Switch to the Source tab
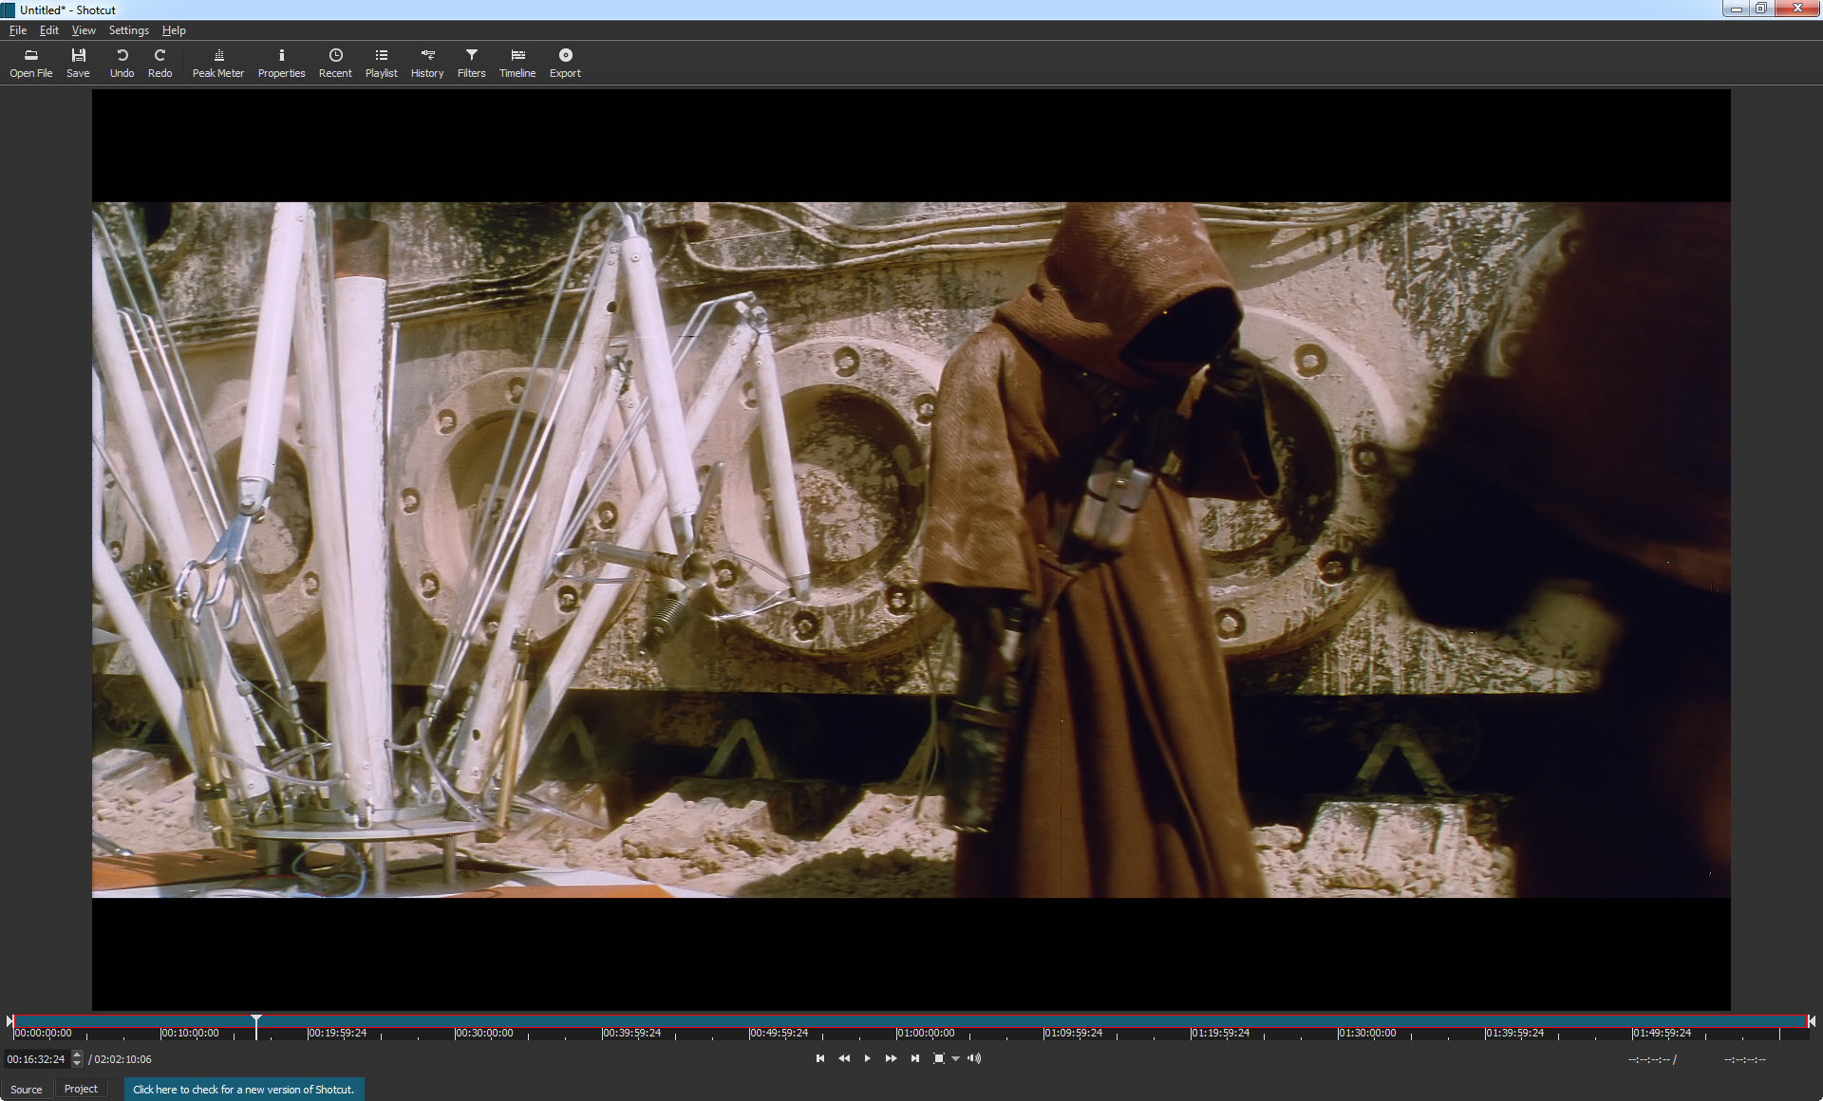 [27, 1089]
